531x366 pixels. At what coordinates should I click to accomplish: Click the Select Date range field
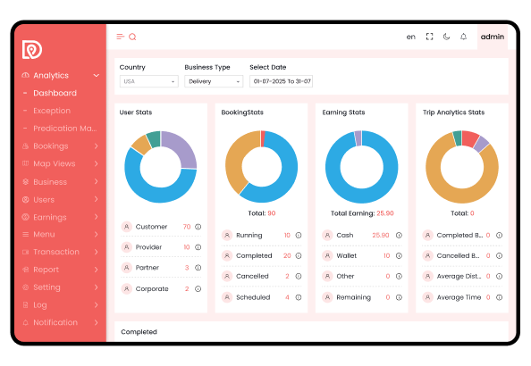pos(281,81)
